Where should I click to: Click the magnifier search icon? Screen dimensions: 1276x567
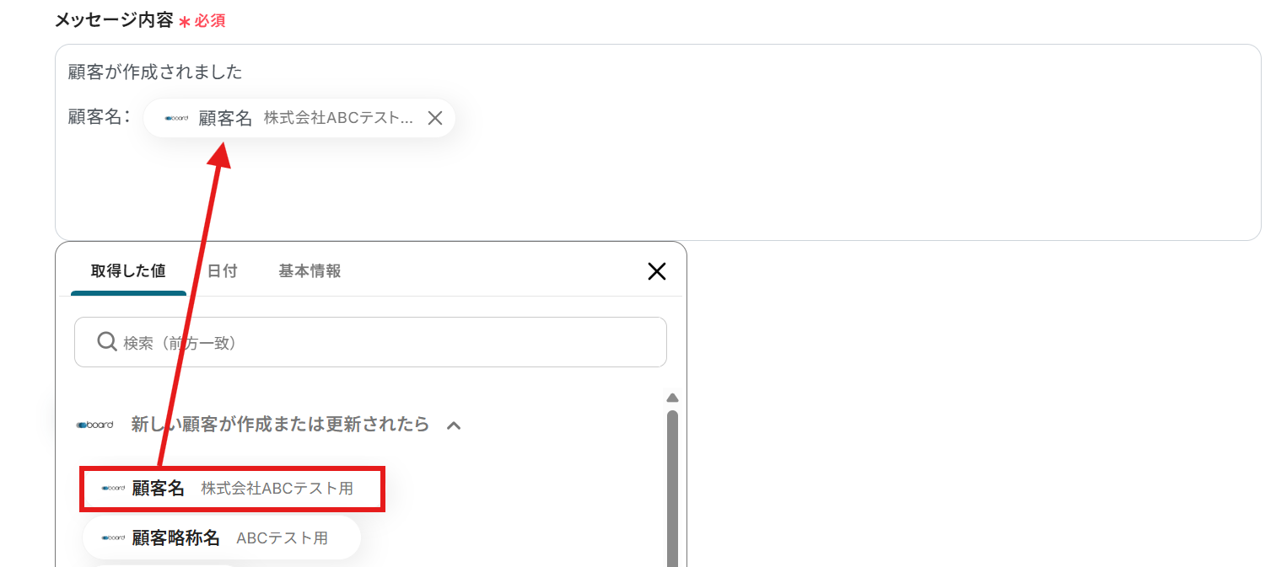pyautogui.click(x=106, y=341)
